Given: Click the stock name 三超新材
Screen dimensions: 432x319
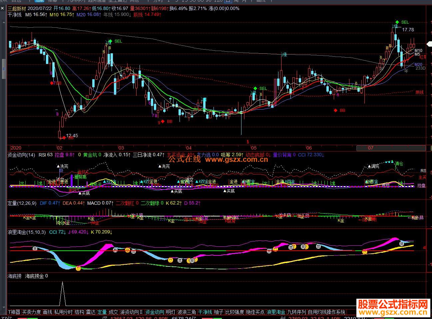Looking at the screenshot, I should tap(17, 8).
